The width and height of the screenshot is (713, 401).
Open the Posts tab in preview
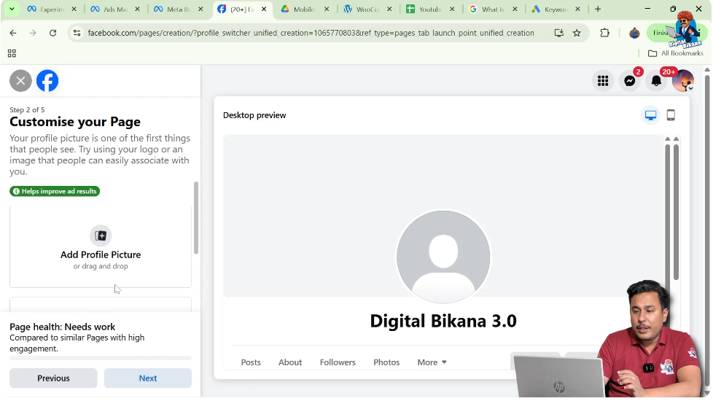pos(251,362)
